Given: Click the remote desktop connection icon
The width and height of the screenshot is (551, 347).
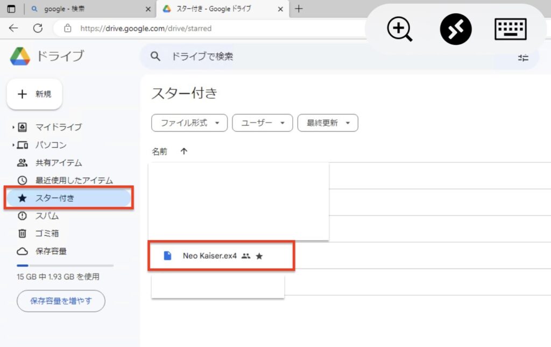Looking at the screenshot, I should coord(455,29).
